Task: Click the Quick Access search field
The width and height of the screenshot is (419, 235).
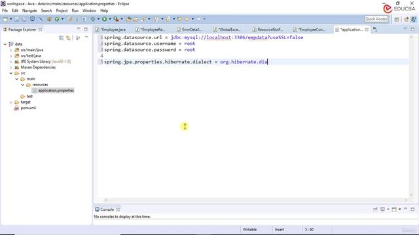Action: 376,19
